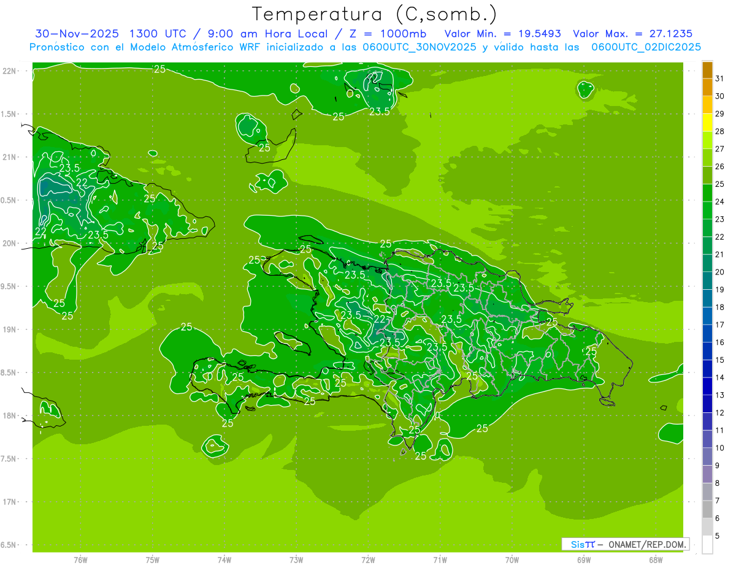Click the '8' colorbar scale label

coord(718,483)
